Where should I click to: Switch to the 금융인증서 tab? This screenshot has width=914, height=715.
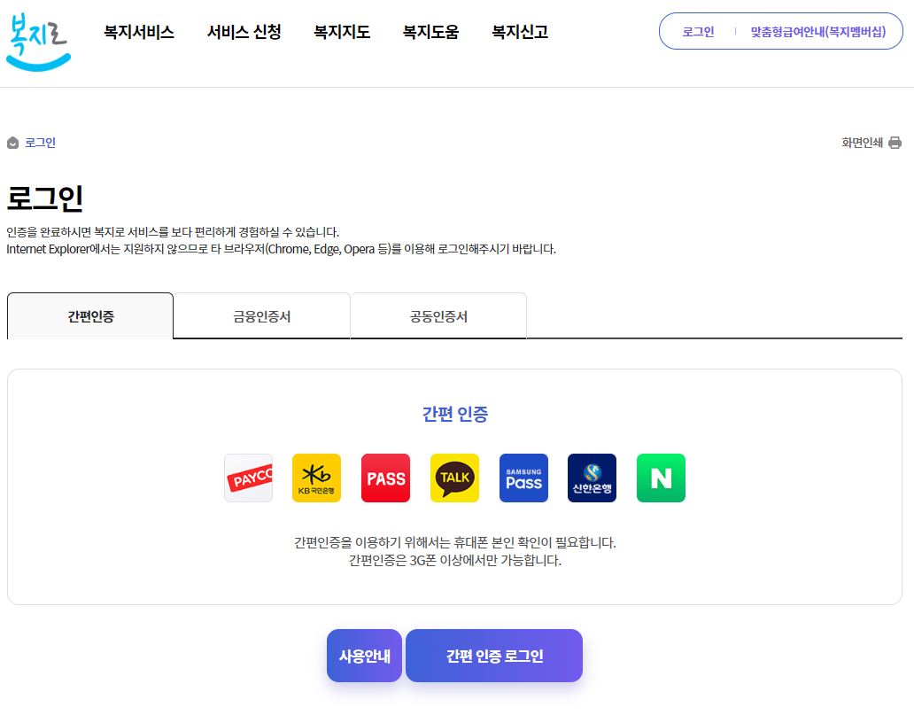[x=261, y=315]
